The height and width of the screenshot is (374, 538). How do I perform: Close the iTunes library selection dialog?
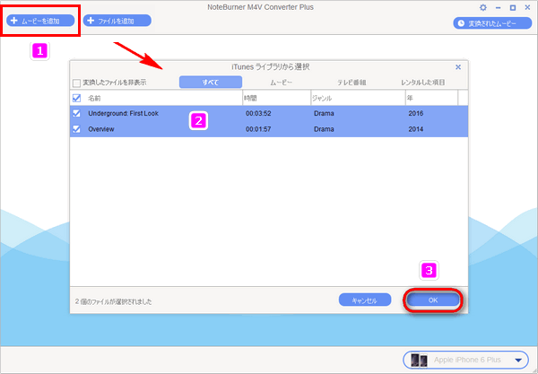(x=458, y=67)
